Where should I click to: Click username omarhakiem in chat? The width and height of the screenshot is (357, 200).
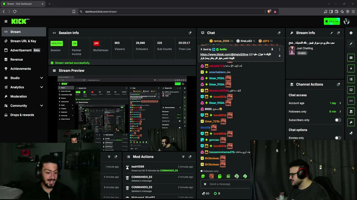pos(217,72)
